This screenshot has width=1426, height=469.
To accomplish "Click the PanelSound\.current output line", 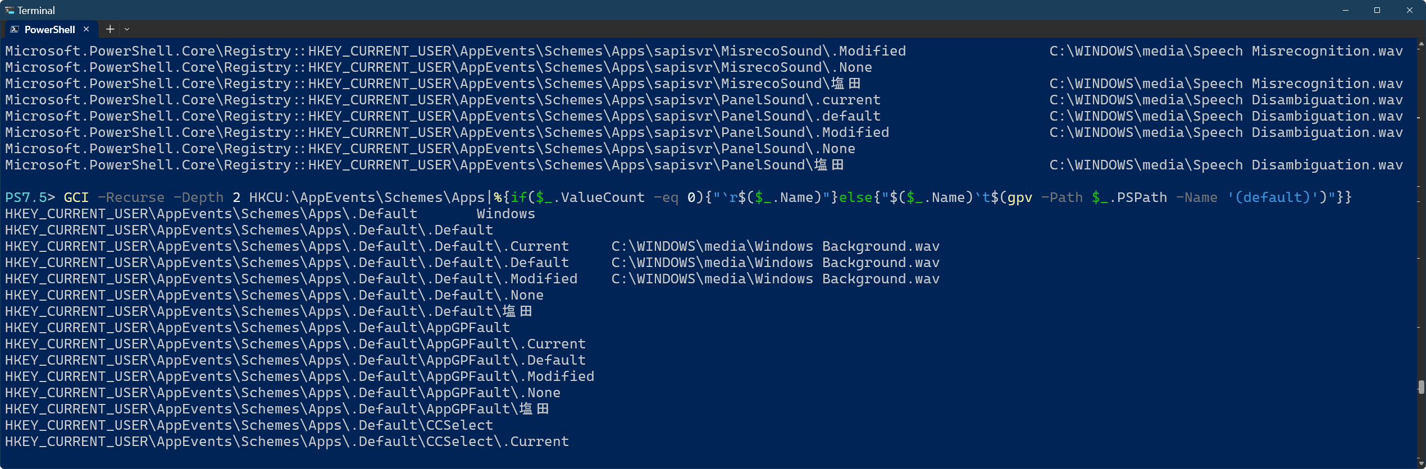I will 443,100.
